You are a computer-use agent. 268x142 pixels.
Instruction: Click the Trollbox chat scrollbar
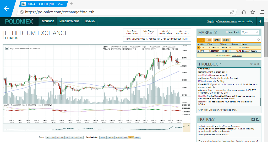point(260,102)
